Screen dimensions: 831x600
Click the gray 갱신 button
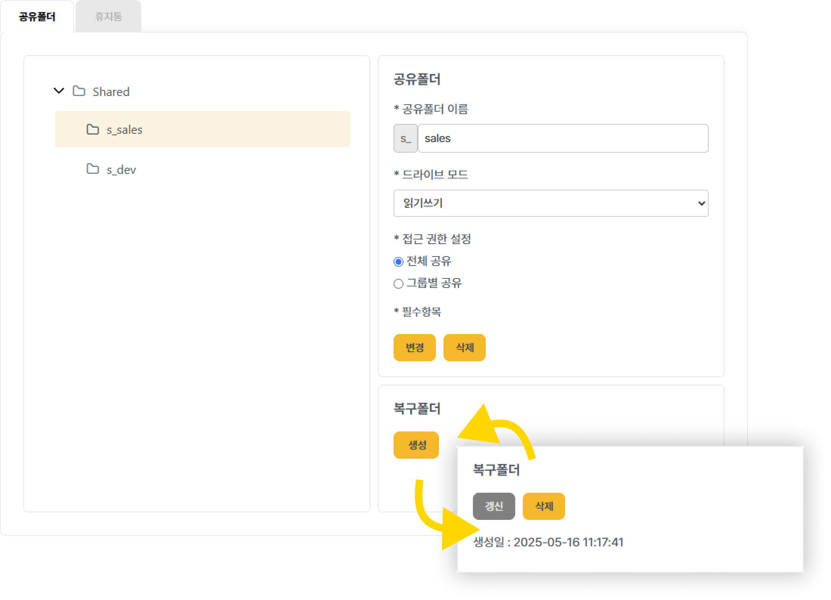(494, 506)
